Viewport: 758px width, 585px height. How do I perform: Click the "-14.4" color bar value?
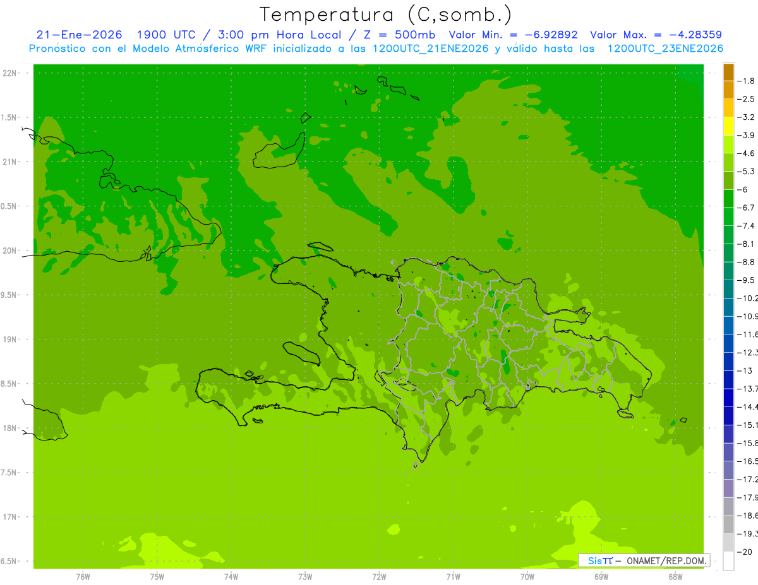pos(747,406)
